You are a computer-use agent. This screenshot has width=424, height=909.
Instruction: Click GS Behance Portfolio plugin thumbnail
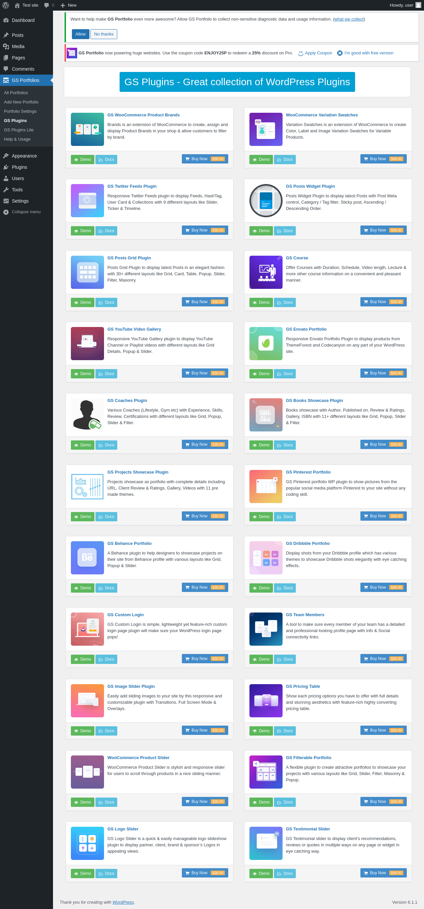(x=87, y=557)
